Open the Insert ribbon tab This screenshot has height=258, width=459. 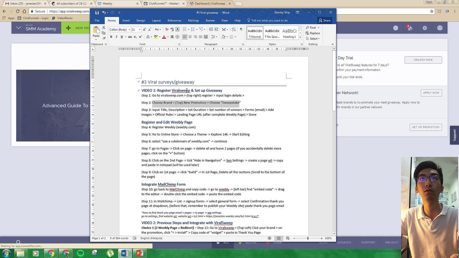126,20
